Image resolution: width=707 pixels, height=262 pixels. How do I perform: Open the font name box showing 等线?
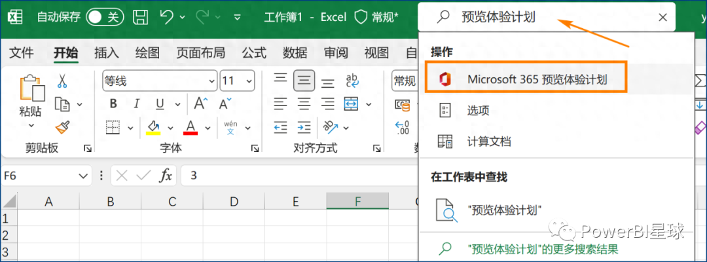[x=160, y=81]
